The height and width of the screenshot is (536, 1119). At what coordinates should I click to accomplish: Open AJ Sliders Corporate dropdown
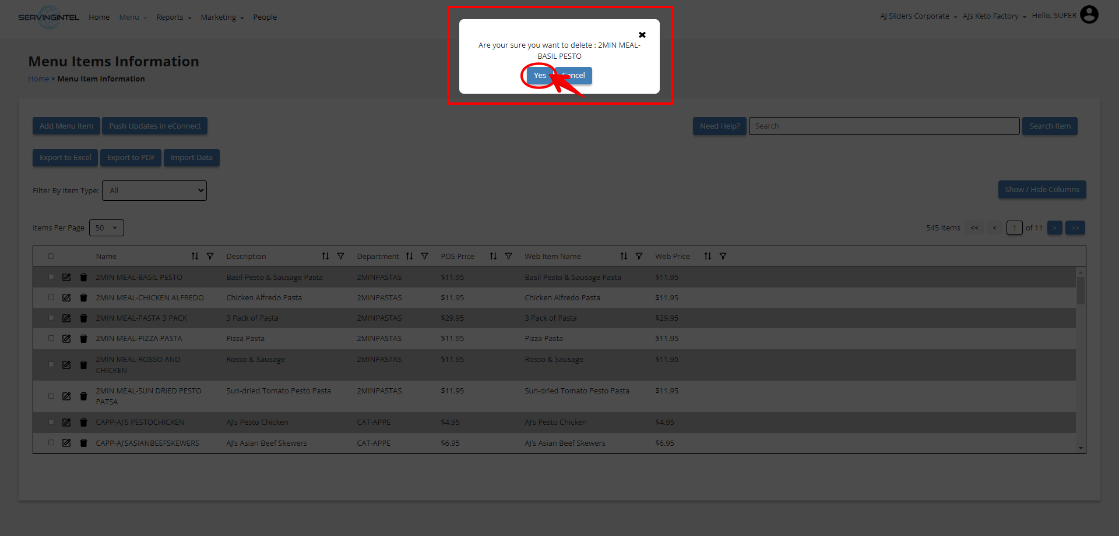918,16
